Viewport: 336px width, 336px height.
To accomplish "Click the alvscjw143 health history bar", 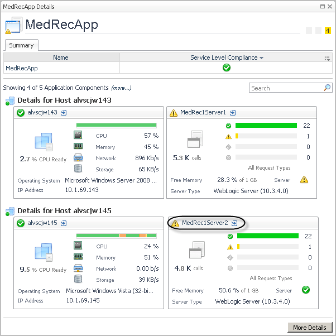I will click(116, 125).
